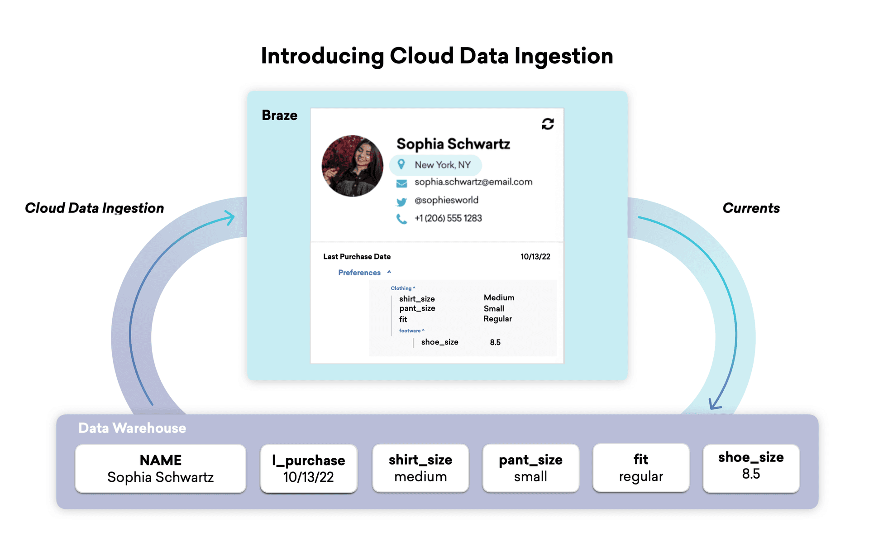This screenshot has width=869, height=542.
Task: Collapse the Preferences section
Action: 364,272
